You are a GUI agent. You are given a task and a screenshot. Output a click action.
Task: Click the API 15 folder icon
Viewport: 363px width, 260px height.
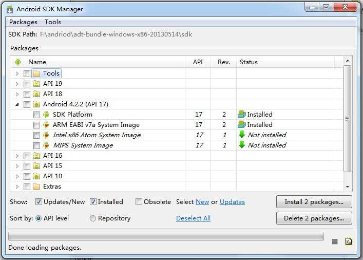pos(36,166)
